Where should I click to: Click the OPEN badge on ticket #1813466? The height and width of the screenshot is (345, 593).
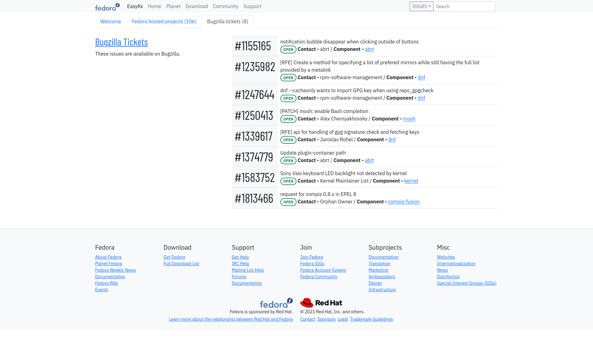pyautogui.click(x=288, y=202)
